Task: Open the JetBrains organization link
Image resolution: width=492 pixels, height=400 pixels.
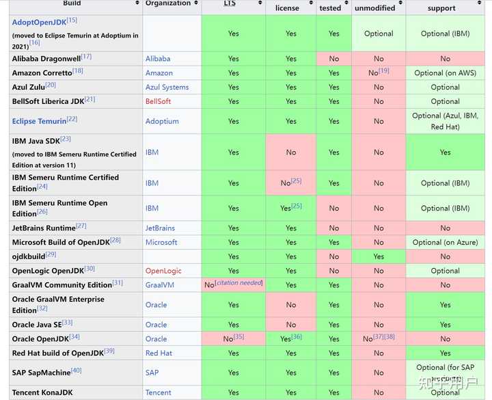Action: 160,228
